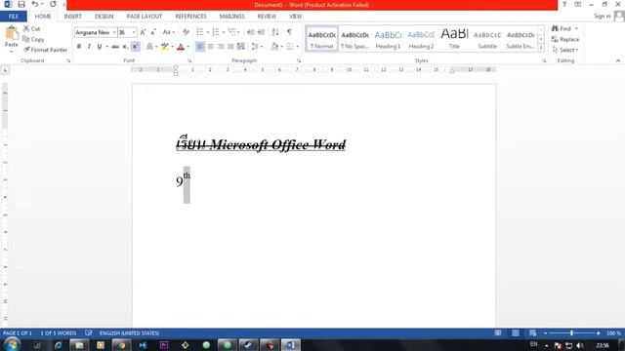Click the Save icon in quick access toolbar
Screen dimensions: 625x351
point(21,4)
